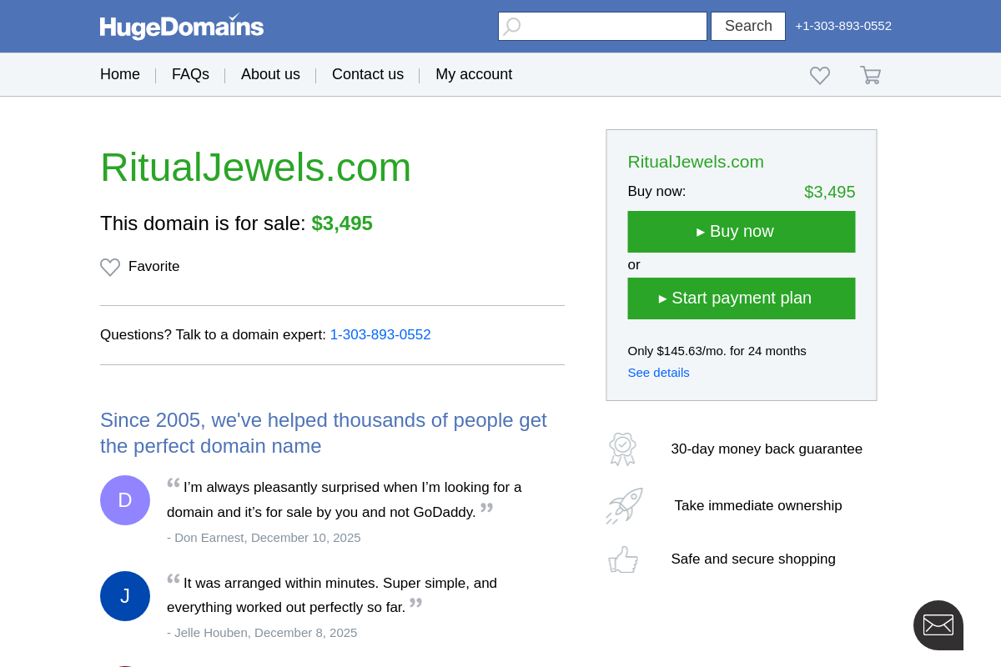Click the magnifying glass in the search box
This screenshot has height=667, width=1001.
pyautogui.click(x=511, y=26)
